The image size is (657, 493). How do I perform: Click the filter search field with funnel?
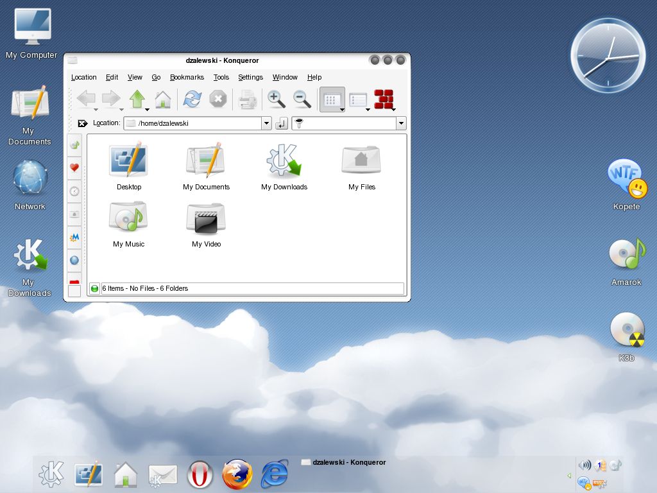(x=345, y=123)
